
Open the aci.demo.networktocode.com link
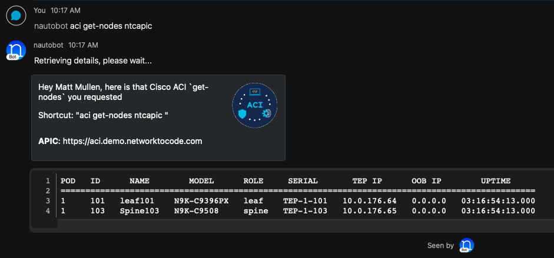click(x=132, y=141)
